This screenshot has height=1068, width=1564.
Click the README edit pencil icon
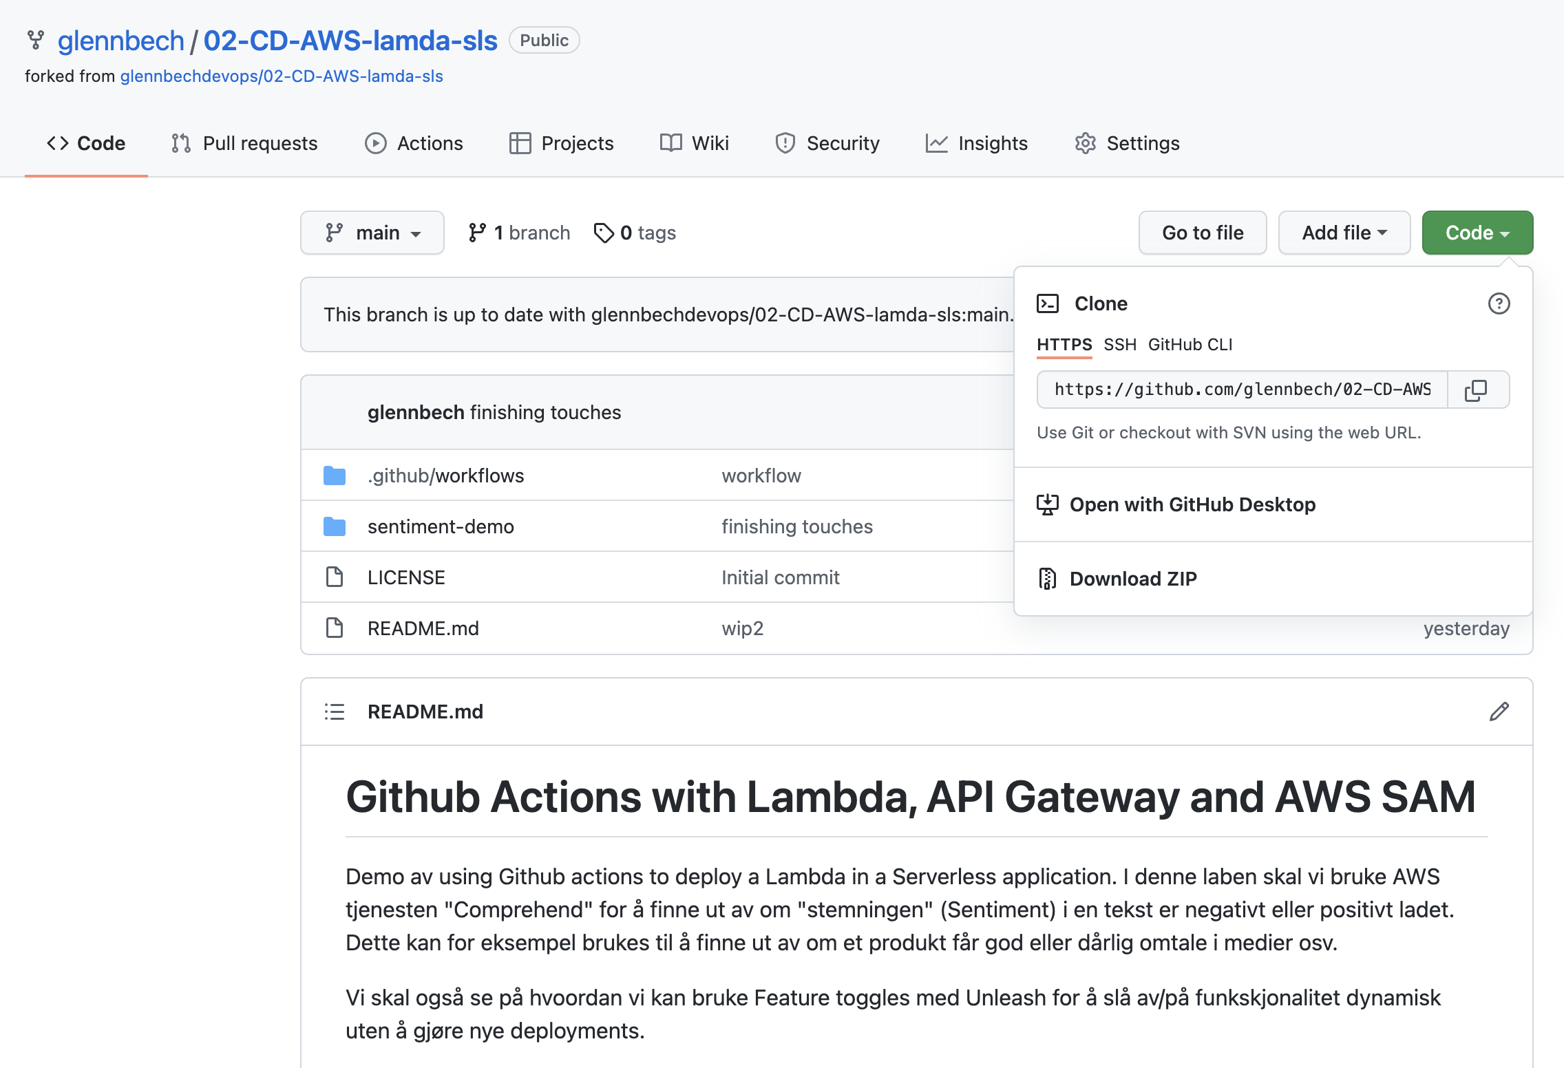click(x=1499, y=712)
